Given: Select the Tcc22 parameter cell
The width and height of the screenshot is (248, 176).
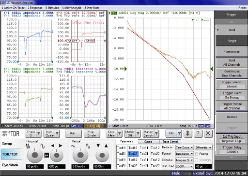Looking at the screenshot, I should (x=155, y=166).
